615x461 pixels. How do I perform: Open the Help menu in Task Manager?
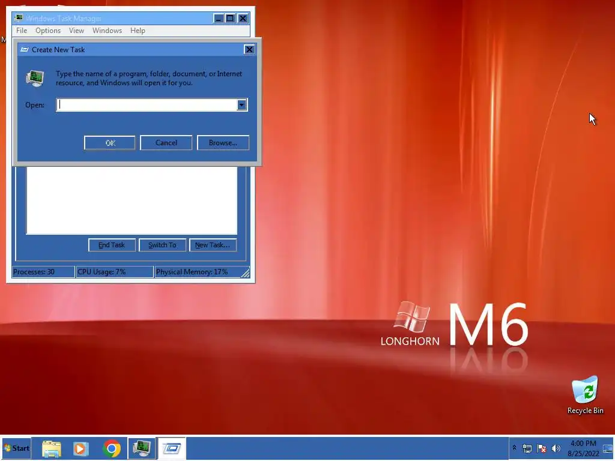coord(138,31)
